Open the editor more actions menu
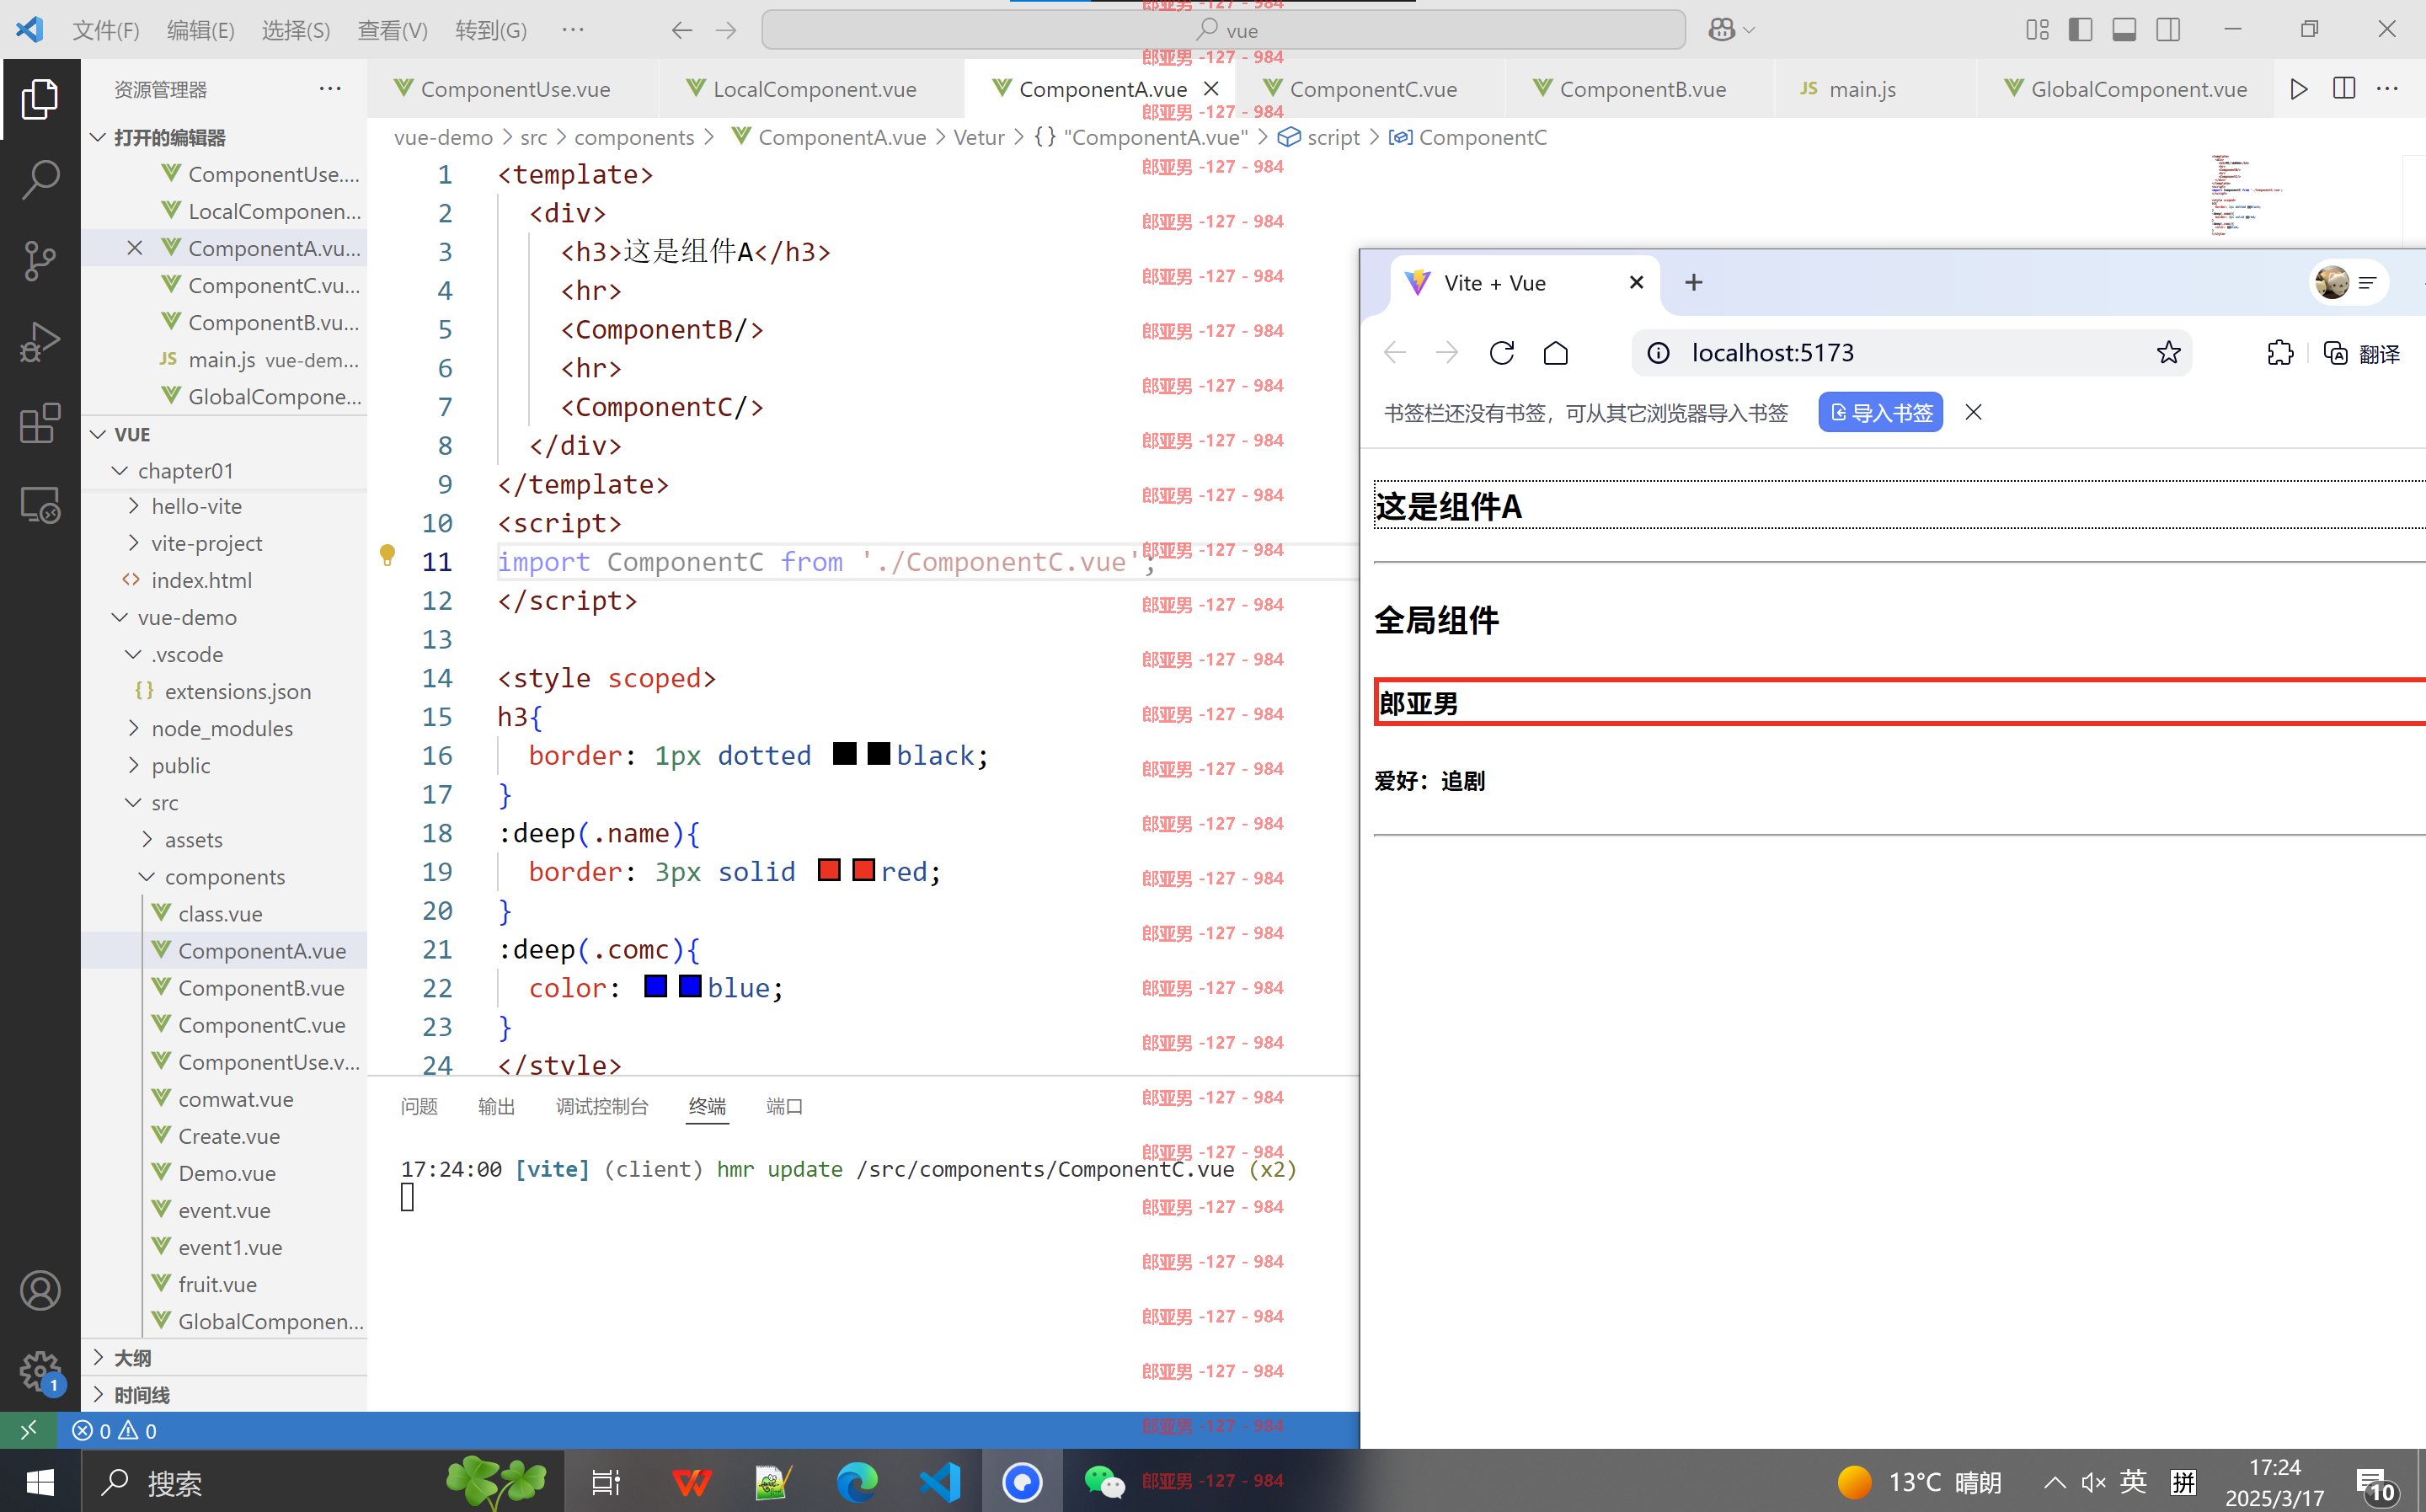The width and height of the screenshot is (2426, 1512). 2388,89
